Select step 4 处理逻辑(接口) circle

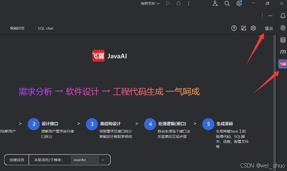click(150, 124)
